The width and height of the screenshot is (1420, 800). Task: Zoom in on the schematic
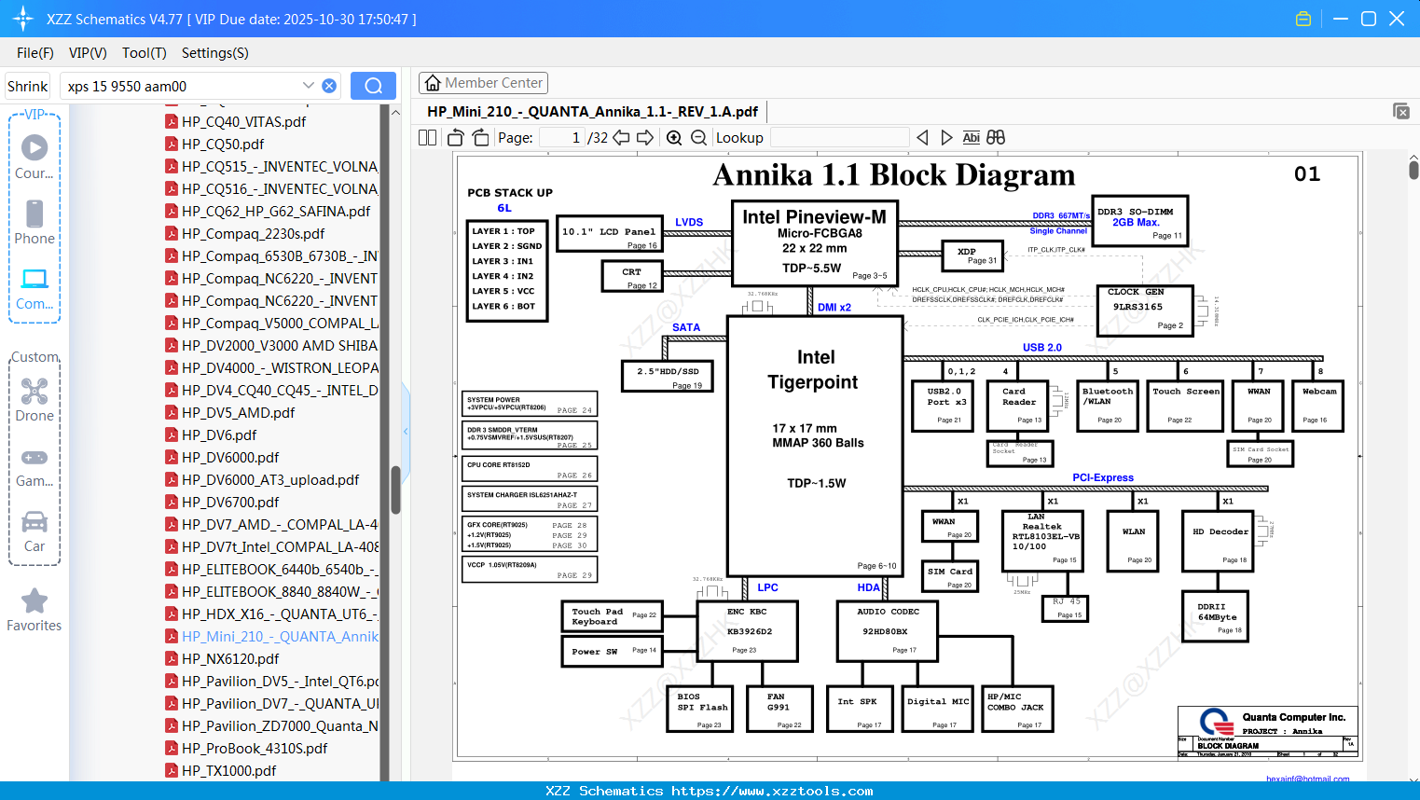point(674,137)
